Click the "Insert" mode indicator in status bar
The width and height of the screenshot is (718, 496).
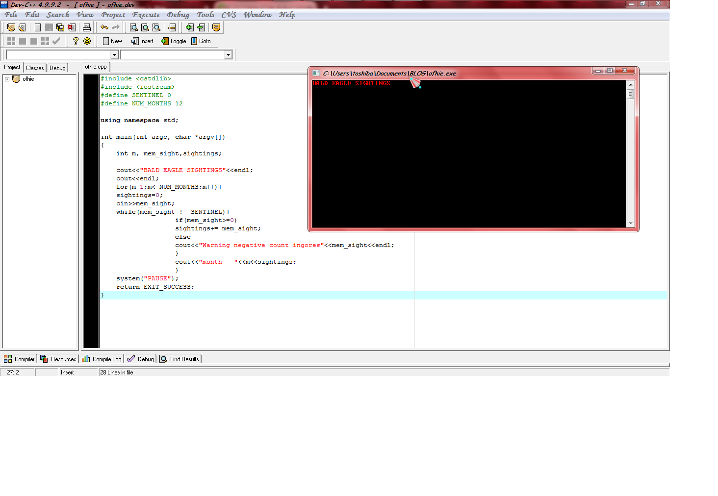click(x=67, y=372)
